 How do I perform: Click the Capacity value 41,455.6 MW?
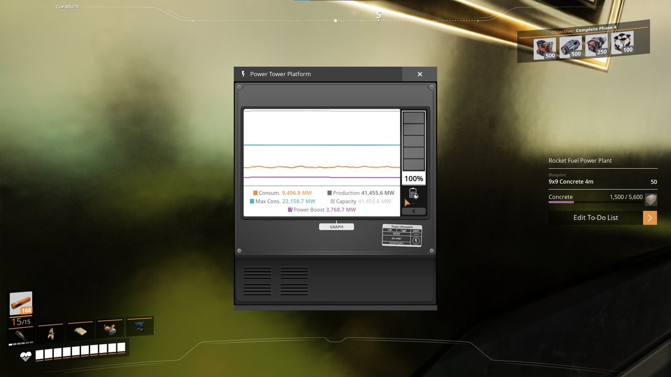375,201
